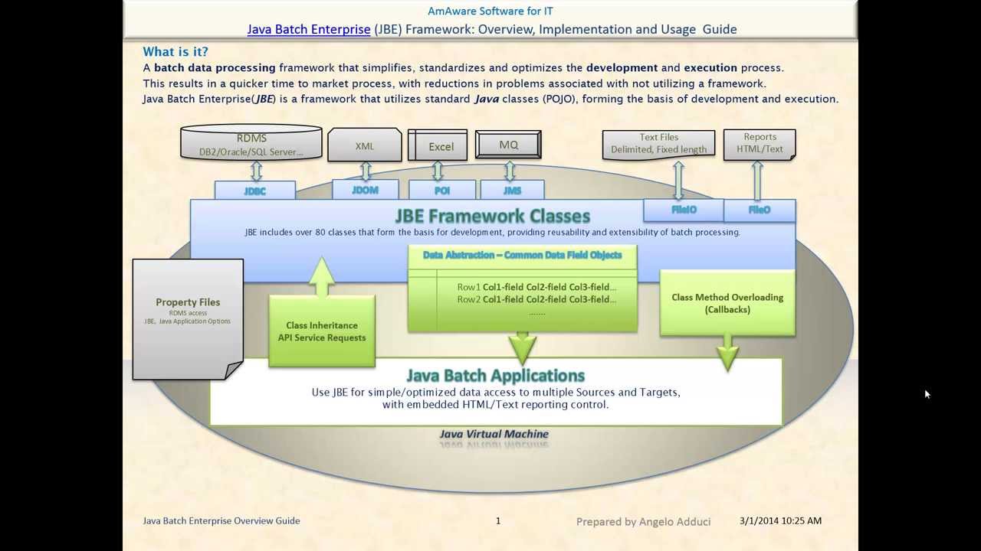Click the Row2 Col1-field row text
Viewport: 981px width, 551px height.
pos(536,299)
